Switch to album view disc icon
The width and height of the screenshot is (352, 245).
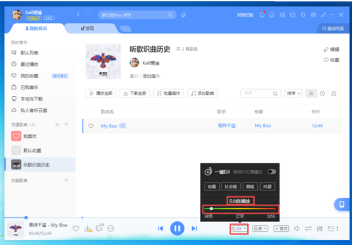[x=322, y=94]
